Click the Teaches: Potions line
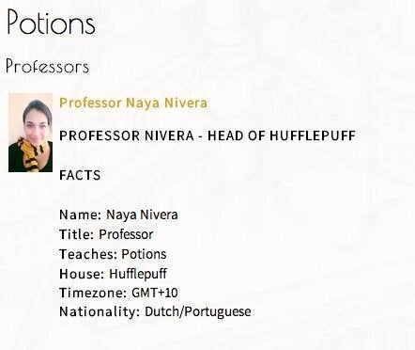 pos(113,254)
